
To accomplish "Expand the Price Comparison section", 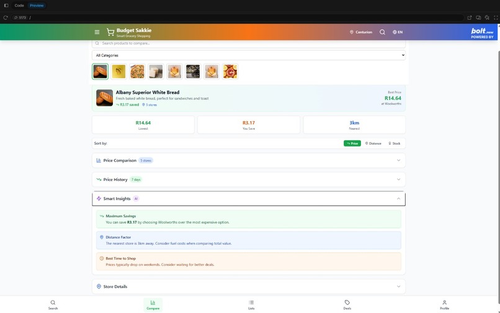I will (x=249, y=160).
